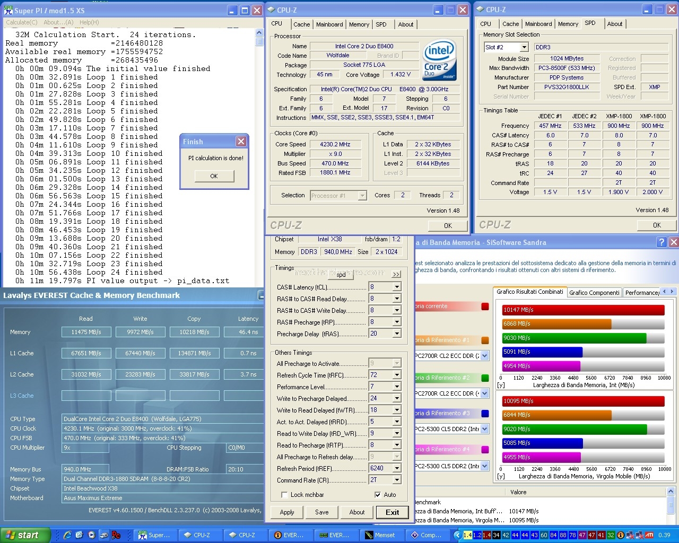Click the red current-memory color swatch
This screenshot has height=543, width=679.
point(485,306)
